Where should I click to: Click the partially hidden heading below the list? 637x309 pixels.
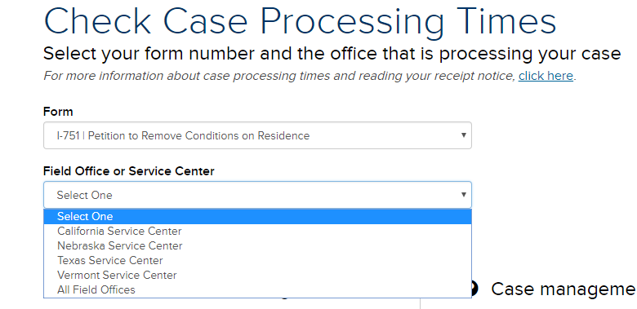tap(284, 298)
